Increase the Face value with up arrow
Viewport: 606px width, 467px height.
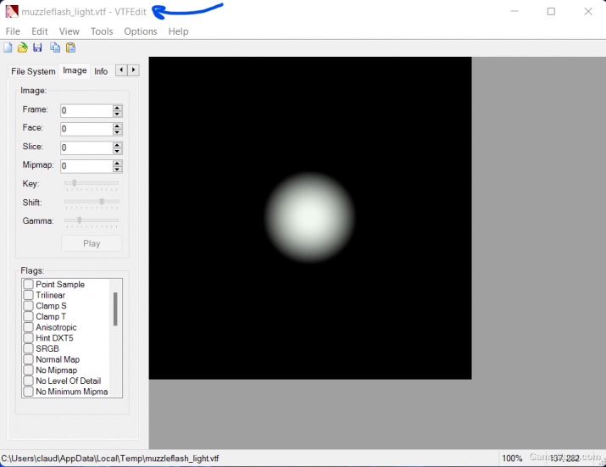click(x=117, y=126)
